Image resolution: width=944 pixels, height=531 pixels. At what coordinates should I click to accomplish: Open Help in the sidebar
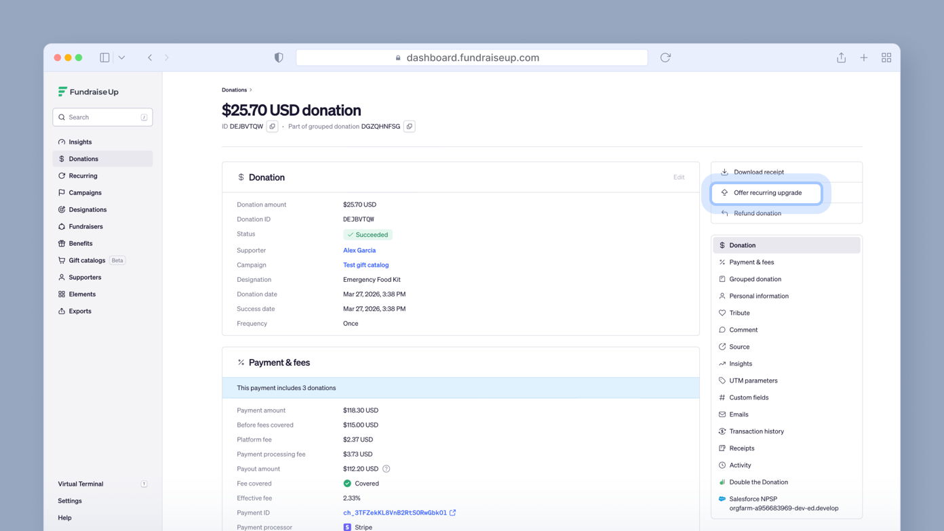(x=102, y=517)
